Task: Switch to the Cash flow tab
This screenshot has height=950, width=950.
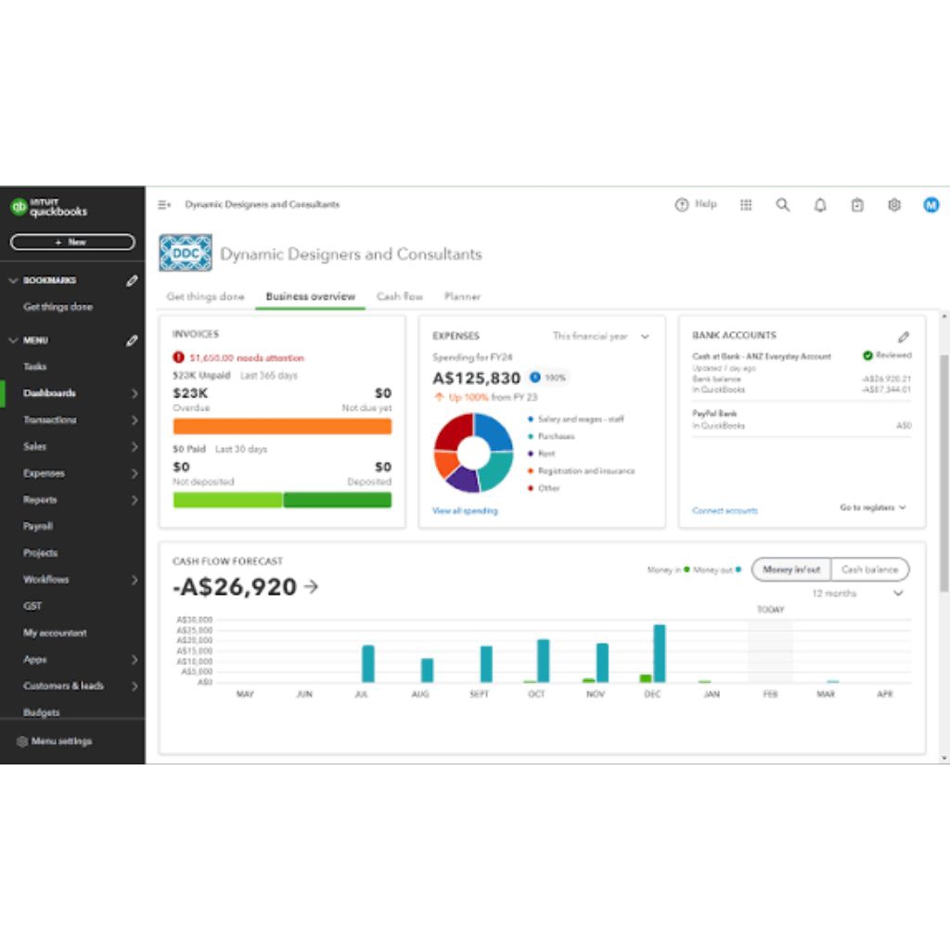Action: [x=399, y=297]
